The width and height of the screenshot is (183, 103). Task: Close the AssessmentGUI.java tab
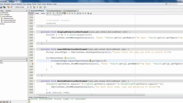point(46,11)
